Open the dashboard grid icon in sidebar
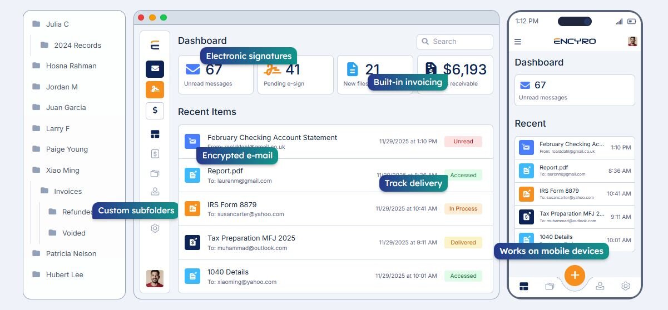The height and width of the screenshot is (310, 668). pyautogui.click(x=155, y=134)
